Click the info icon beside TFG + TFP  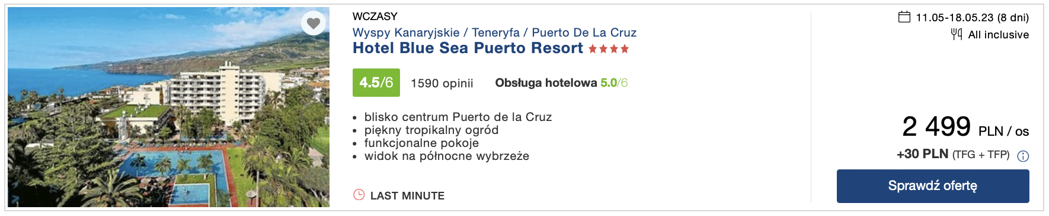point(1023,156)
